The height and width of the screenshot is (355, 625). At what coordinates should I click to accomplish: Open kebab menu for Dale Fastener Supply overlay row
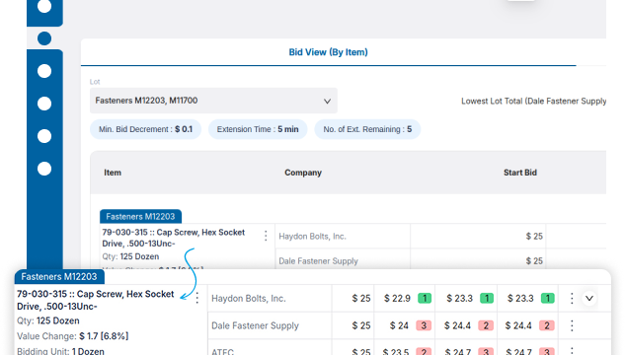point(572,325)
